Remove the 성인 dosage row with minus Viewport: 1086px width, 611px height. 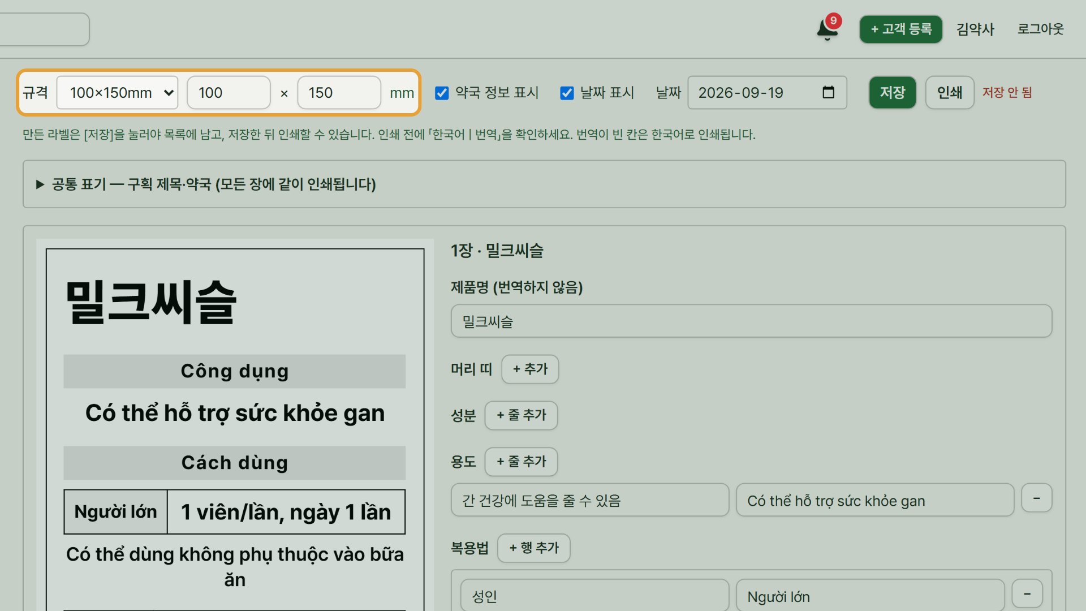pyautogui.click(x=1027, y=594)
